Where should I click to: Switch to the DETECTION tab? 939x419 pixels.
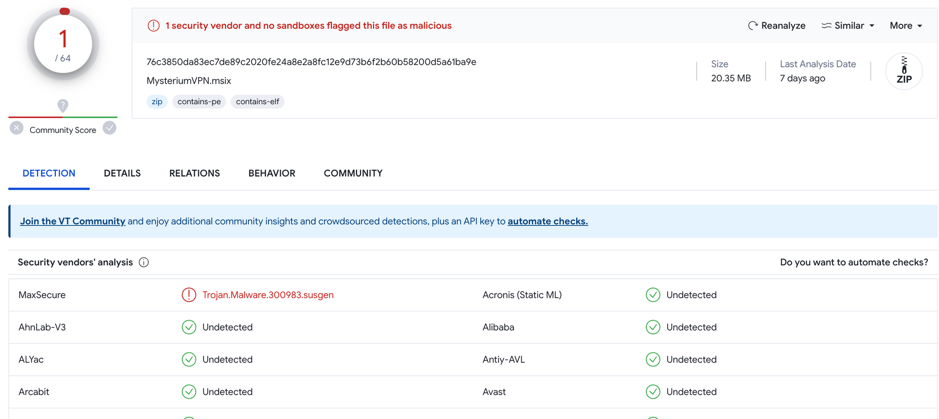49,173
